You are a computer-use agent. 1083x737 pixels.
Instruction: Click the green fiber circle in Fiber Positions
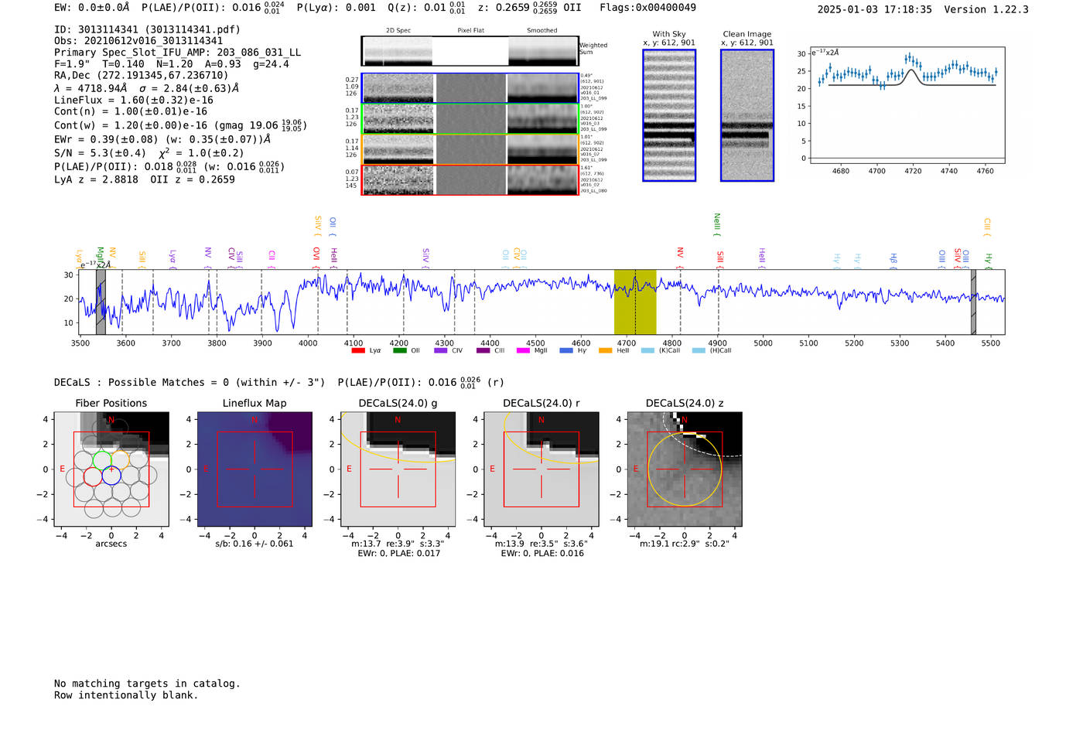[102, 461]
